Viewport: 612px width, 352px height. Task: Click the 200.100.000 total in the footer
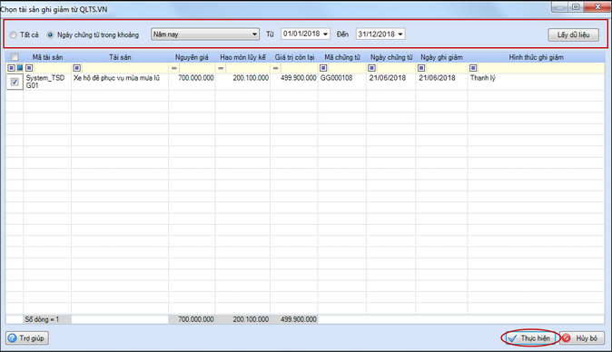[242, 319]
